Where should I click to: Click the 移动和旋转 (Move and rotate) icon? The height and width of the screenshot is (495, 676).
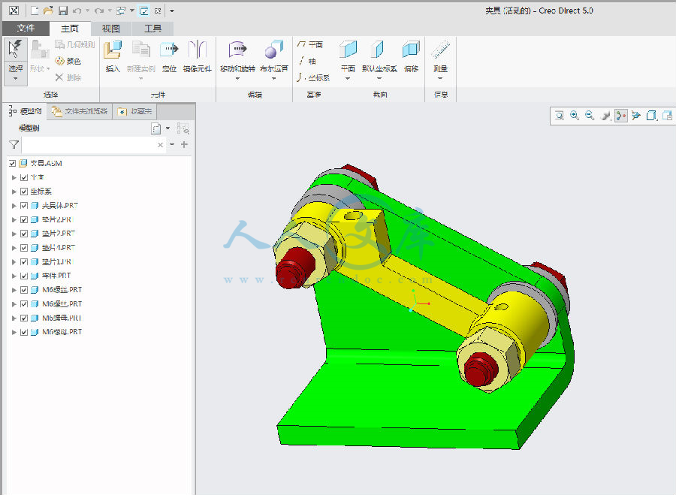point(237,50)
